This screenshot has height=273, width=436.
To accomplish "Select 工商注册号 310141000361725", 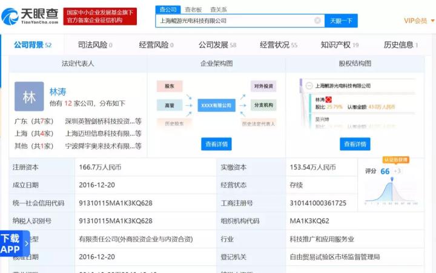I will coord(318,203).
